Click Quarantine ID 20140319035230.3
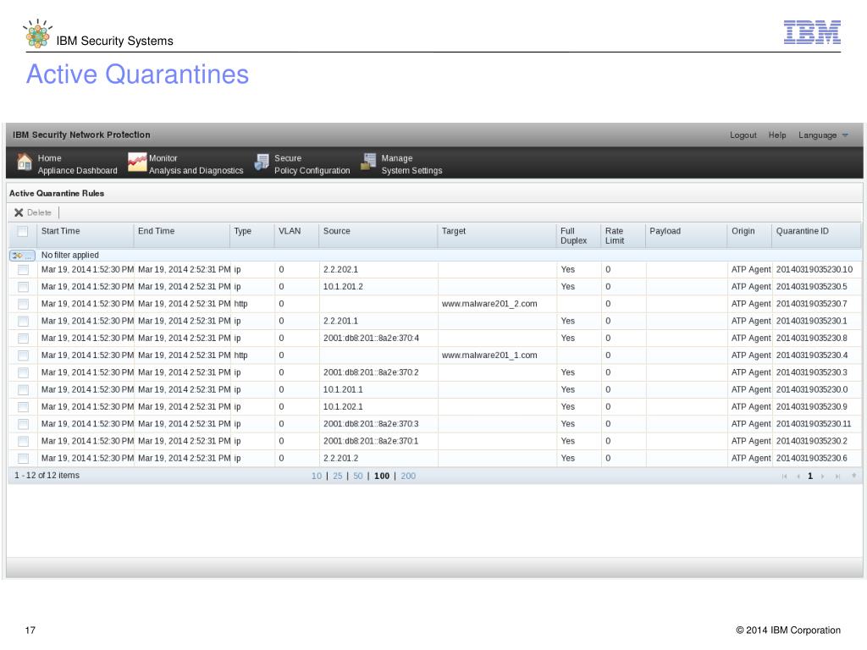867x650 pixels. click(x=812, y=372)
